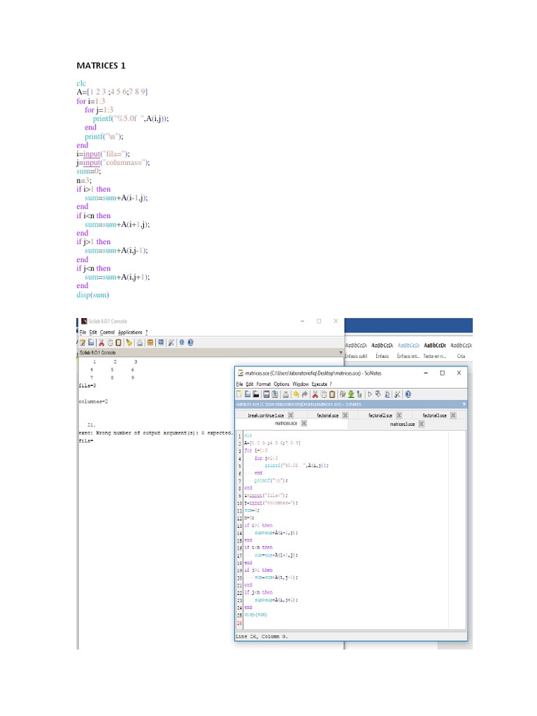Screen dimensions: 537x716
Task: Switch to the break.continue1.sce tab
Action: point(266,415)
